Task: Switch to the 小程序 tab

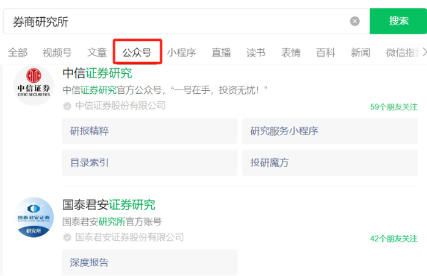Action: (x=181, y=52)
